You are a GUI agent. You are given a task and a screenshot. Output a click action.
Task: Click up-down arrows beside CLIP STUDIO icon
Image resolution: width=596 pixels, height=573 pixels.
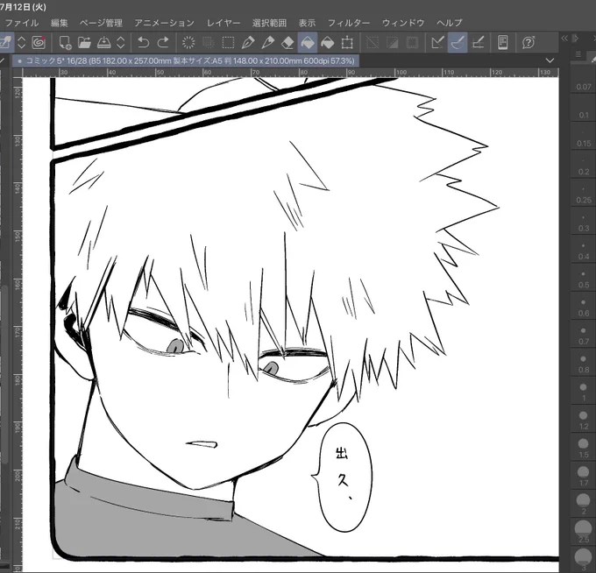click(21, 42)
